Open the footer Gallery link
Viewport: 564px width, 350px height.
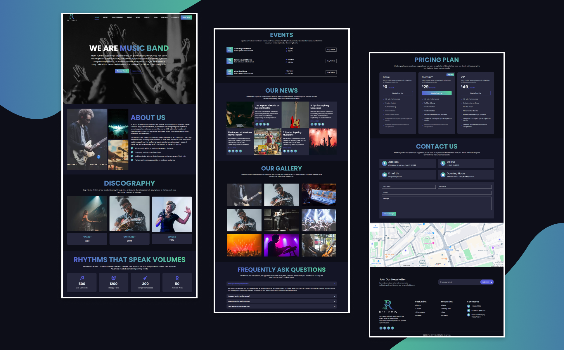click(419, 316)
